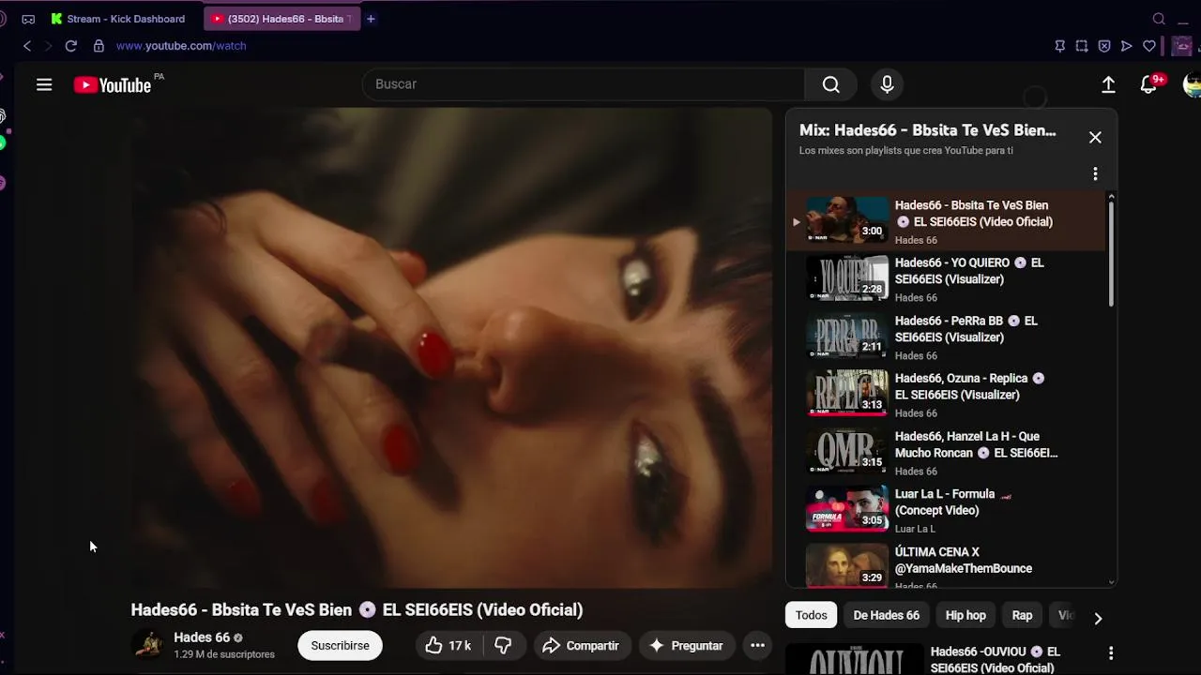Viewport: 1201px width, 675px height.
Task: Focus the Buscar search field
Action: click(x=584, y=84)
